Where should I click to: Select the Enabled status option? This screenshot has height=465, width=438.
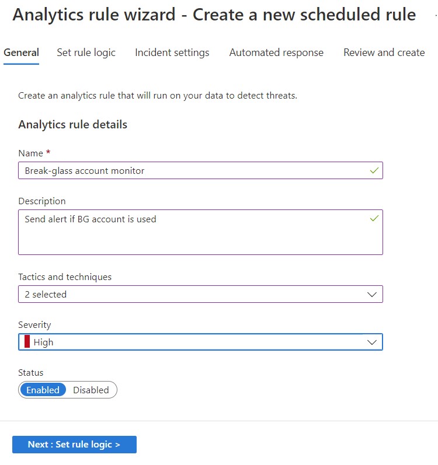coord(43,390)
